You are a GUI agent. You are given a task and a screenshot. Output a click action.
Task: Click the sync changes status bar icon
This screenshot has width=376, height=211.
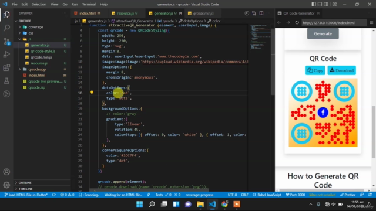click(x=54, y=195)
